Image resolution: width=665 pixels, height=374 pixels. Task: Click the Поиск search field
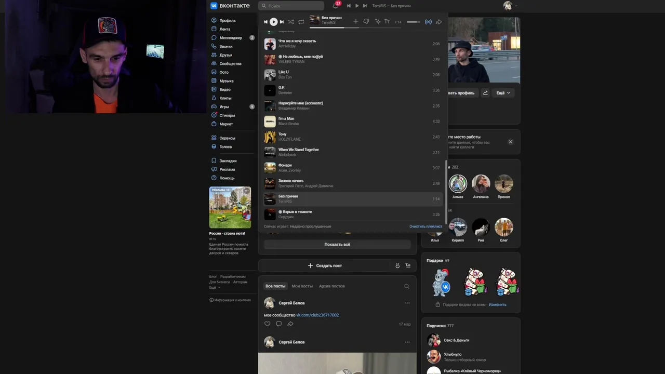click(291, 6)
